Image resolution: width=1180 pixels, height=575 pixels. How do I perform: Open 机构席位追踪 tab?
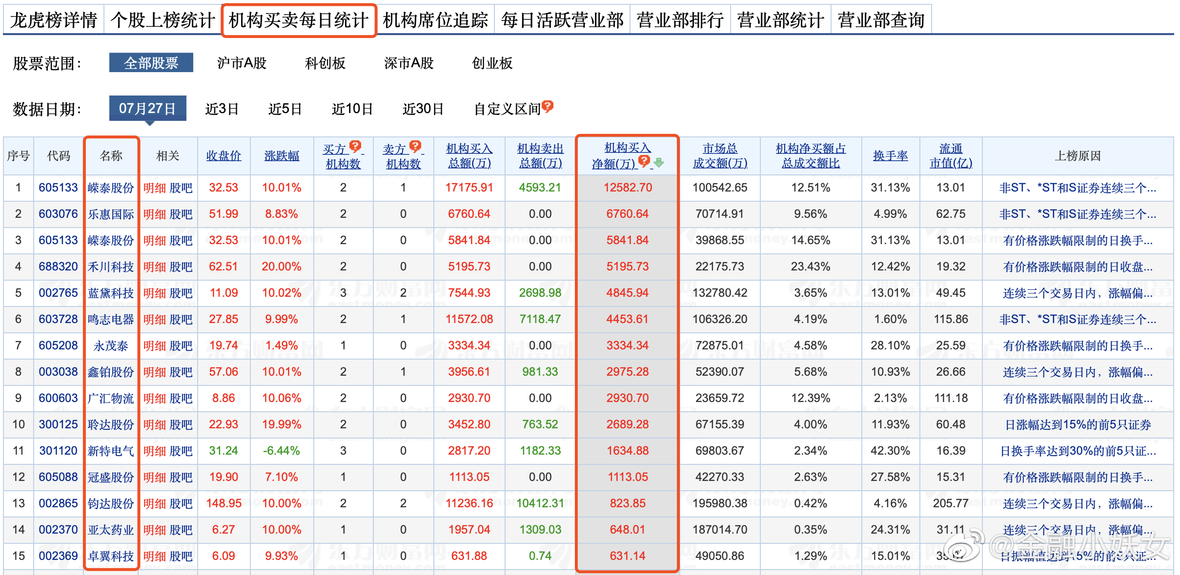pyautogui.click(x=435, y=20)
